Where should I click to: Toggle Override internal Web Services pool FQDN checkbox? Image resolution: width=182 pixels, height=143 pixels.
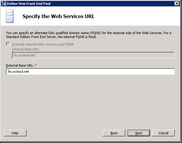(8, 44)
